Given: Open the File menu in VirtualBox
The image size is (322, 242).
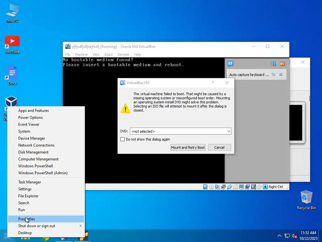Looking at the screenshot, I should click(68, 55).
